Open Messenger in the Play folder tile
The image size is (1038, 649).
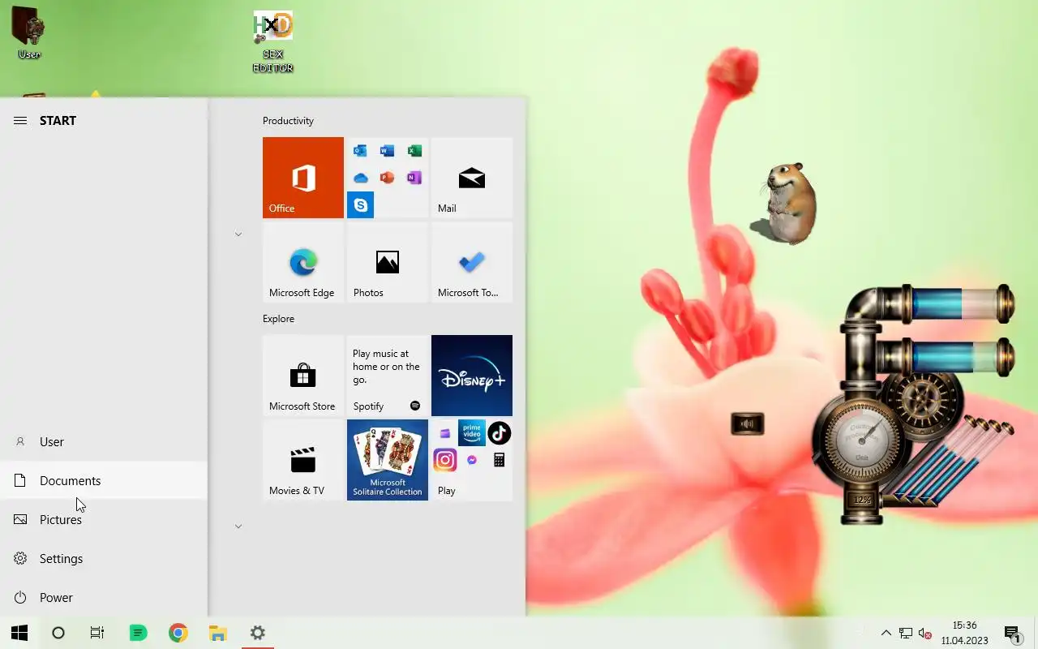(x=472, y=460)
